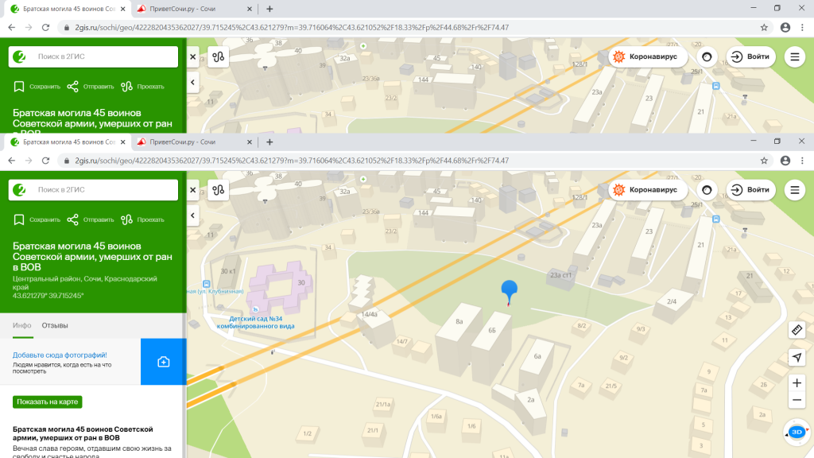The width and height of the screenshot is (814, 458).
Task: Click the blue location pin on map
Action: click(509, 292)
